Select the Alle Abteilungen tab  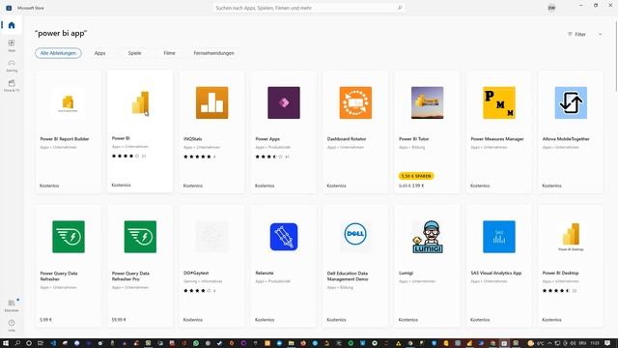pos(58,53)
